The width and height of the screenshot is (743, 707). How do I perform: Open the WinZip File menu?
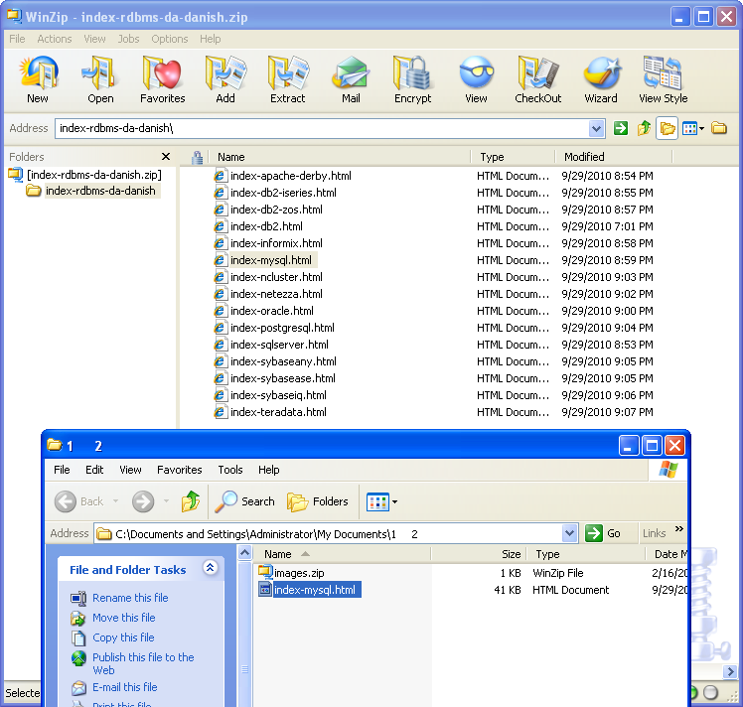coord(17,39)
